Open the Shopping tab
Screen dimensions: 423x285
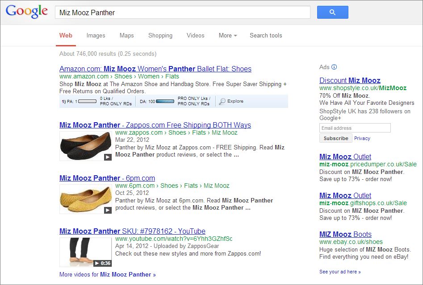(160, 36)
